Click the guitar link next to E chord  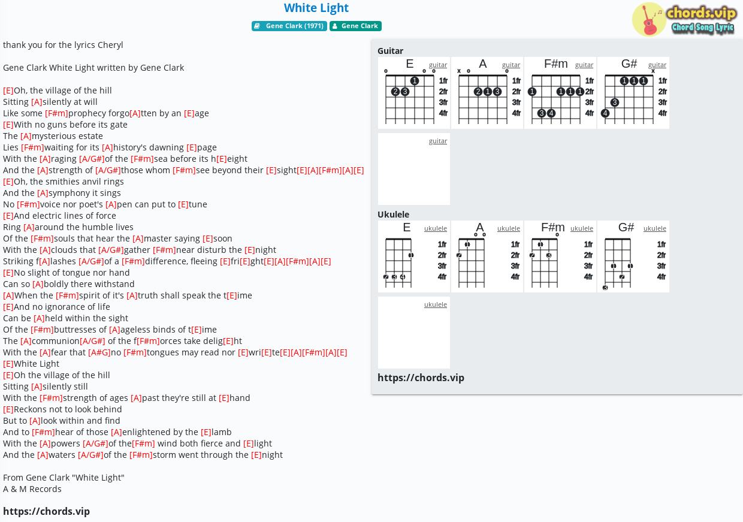438,65
